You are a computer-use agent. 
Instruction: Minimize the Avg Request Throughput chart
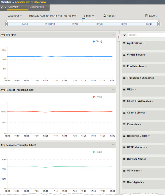113,89
